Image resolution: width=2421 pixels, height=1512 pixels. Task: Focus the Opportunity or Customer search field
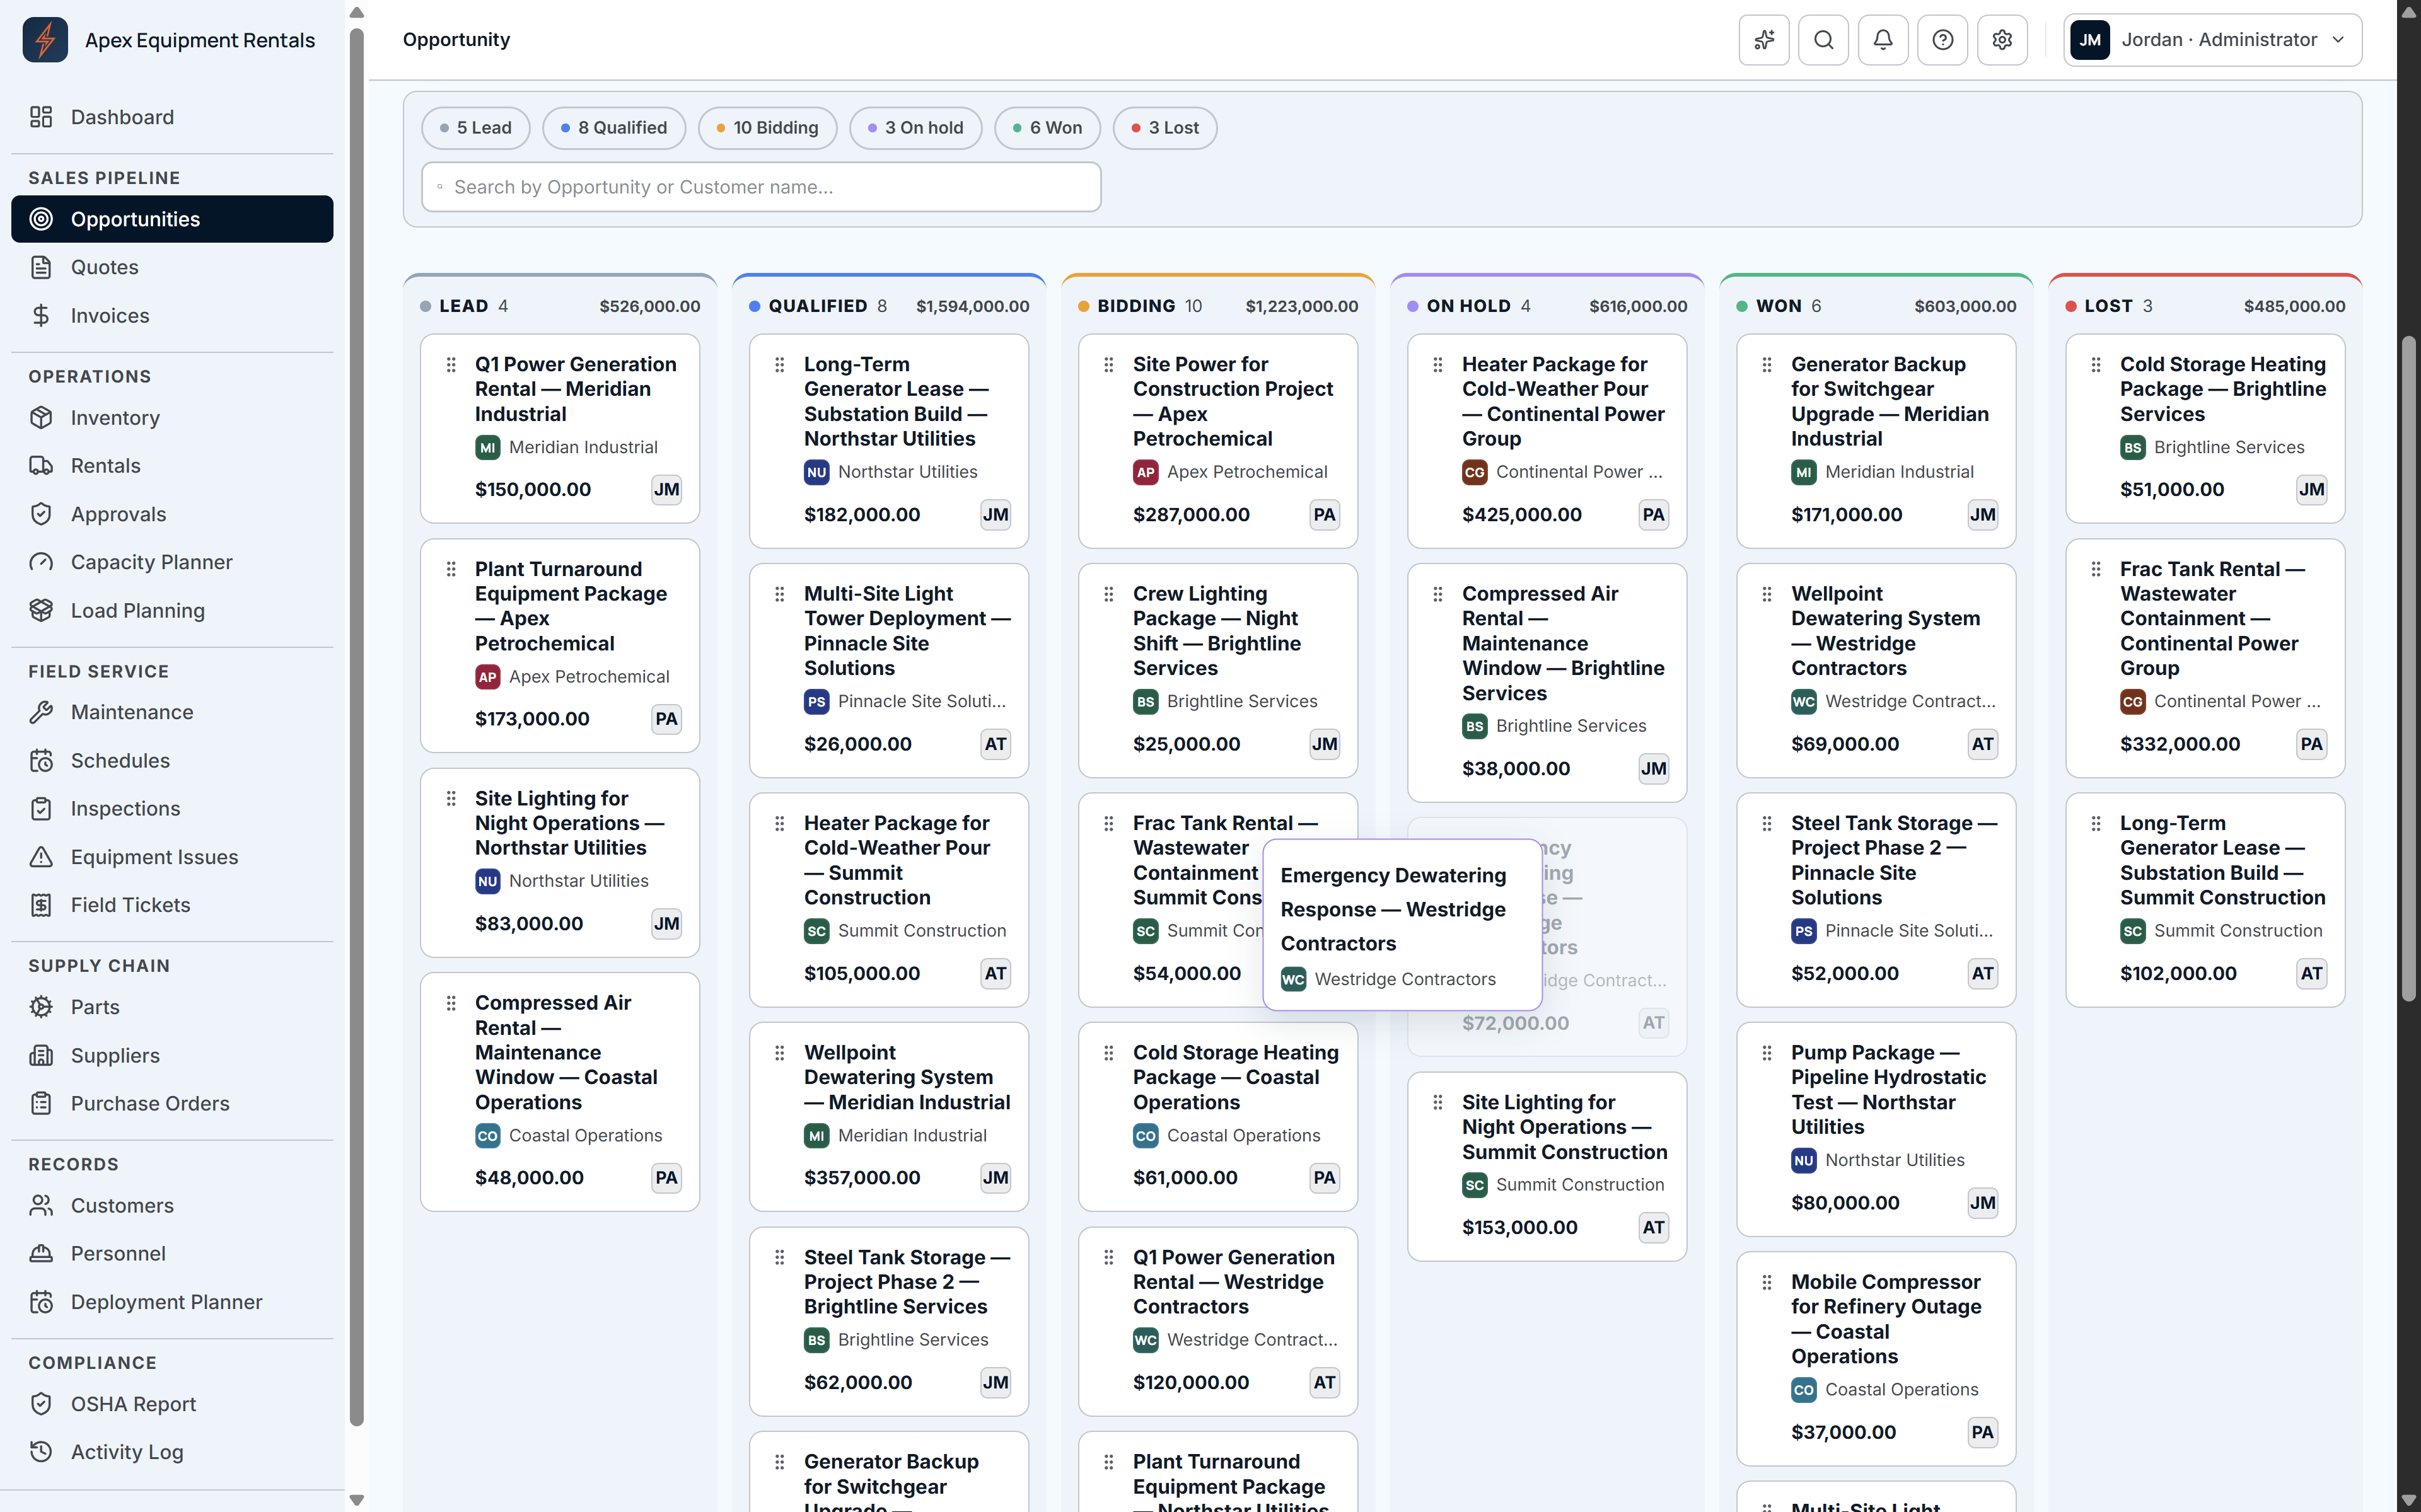pyautogui.click(x=761, y=187)
